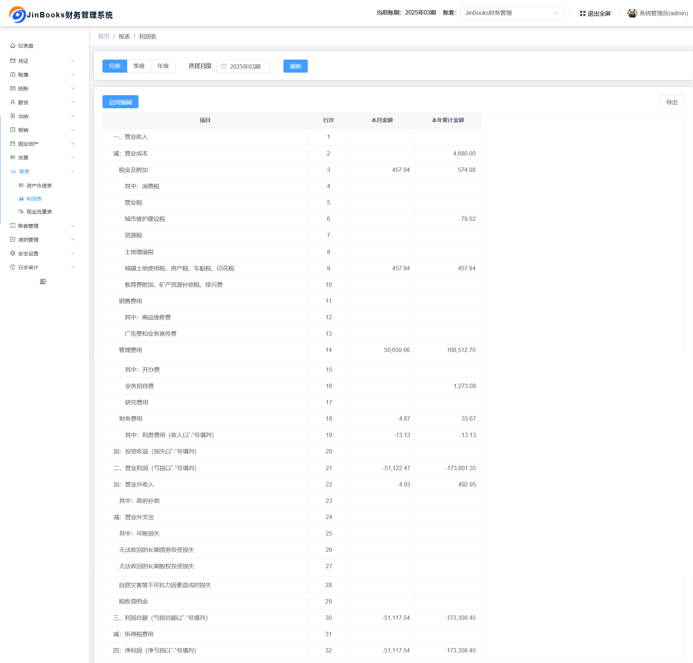
Task: Click 退出全屏 text button
Action: point(599,13)
